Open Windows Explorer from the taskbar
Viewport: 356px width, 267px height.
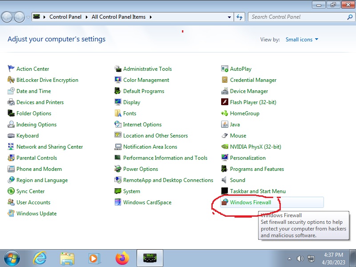click(67, 259)
